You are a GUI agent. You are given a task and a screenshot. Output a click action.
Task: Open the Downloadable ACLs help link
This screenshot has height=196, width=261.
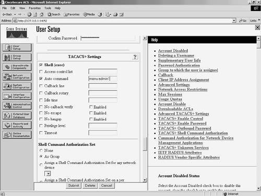175,109
